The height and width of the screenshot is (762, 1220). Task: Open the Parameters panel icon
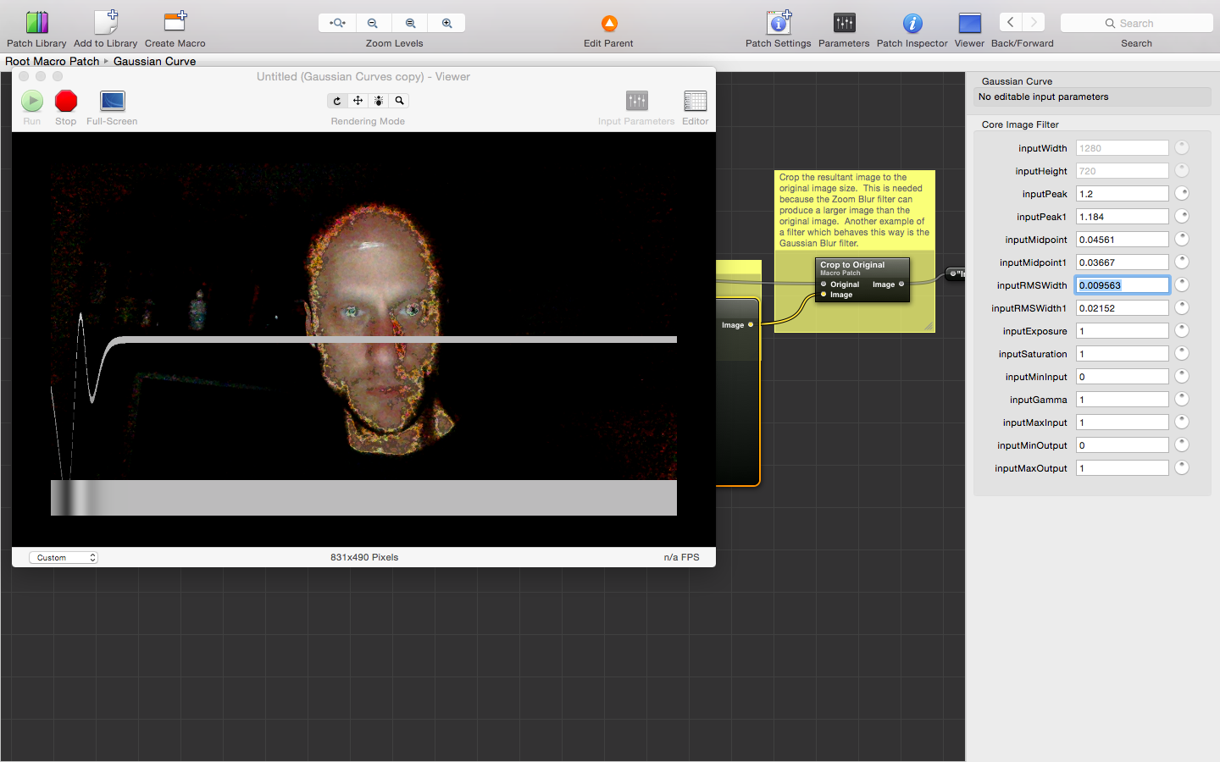844,23
